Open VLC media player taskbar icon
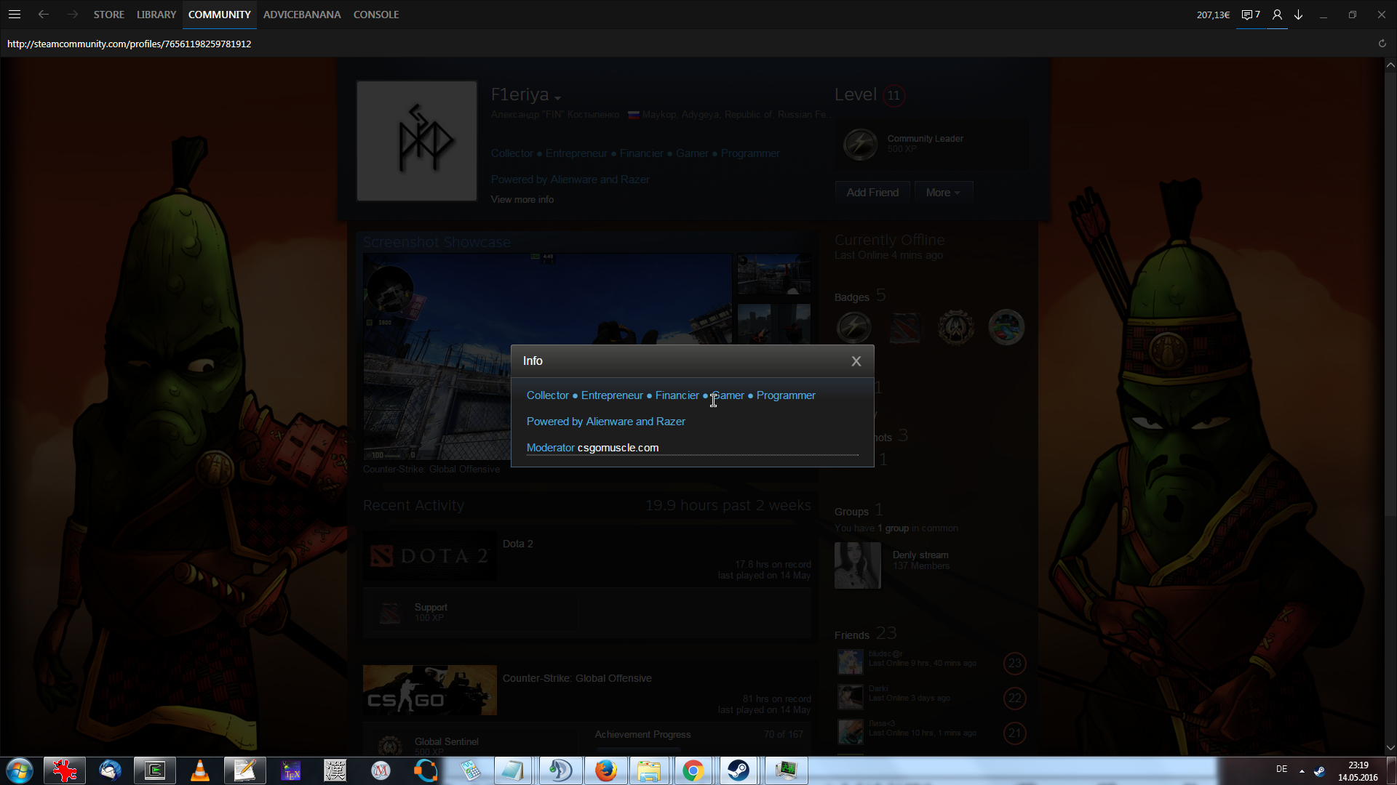This screenshot has height=785, width=1397. pyautogui.click(x=199, y=770)
